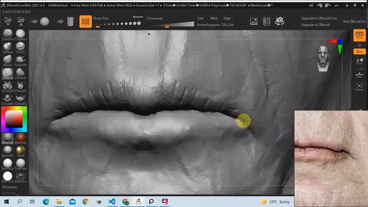This screenshot has height=207, width=368.
Task: Open the Upgrade to ZBrushCore link
Action: click(319, 18)
